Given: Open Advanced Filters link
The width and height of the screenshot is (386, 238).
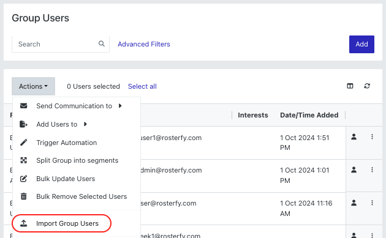Looking at the screenshot, I should point(144,44).
